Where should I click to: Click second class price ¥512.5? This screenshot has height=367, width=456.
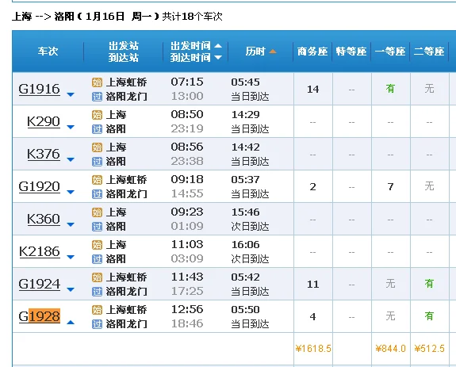click(430, 349)
